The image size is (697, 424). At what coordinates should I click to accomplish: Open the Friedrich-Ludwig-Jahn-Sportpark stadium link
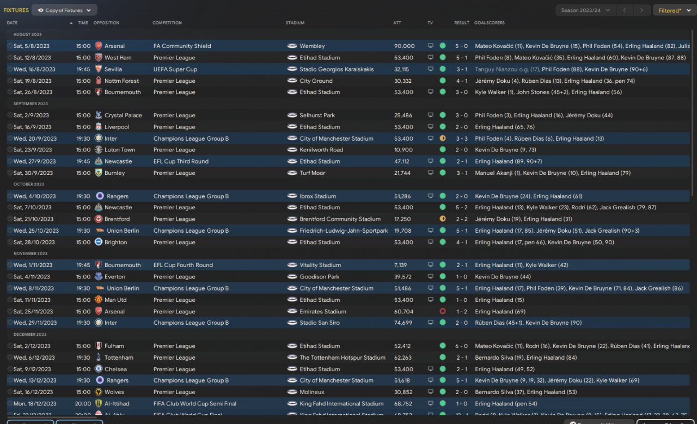click(x=344, y=231)
